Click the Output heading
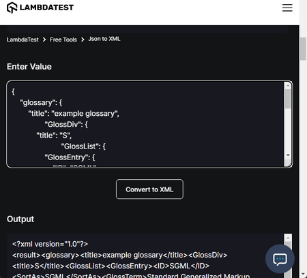 (x=20, y=219)
